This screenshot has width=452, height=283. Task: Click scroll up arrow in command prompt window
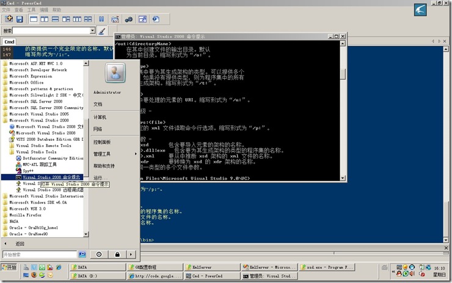click(343, 43)
